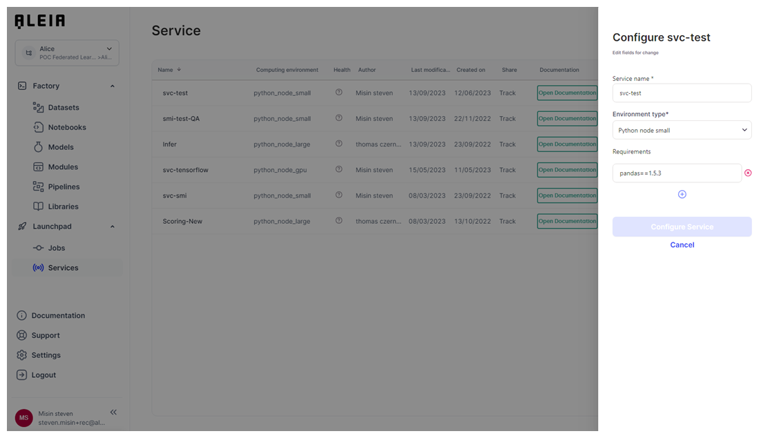Open Documentation for the Infer service

click(x=568, y=144)
